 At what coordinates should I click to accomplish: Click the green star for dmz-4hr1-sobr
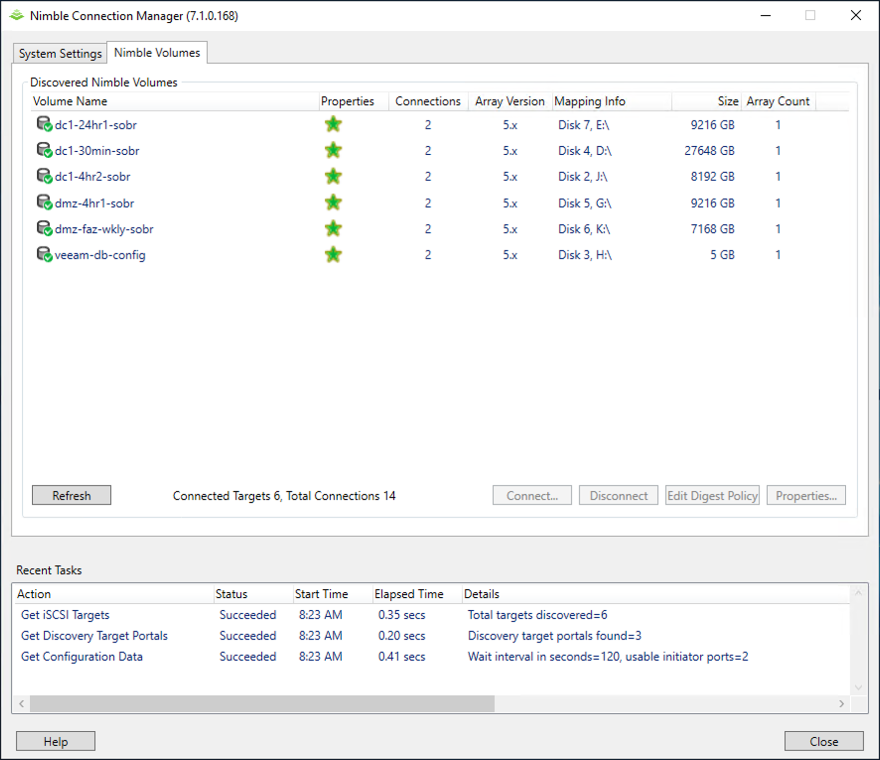(x=333, y=202)
